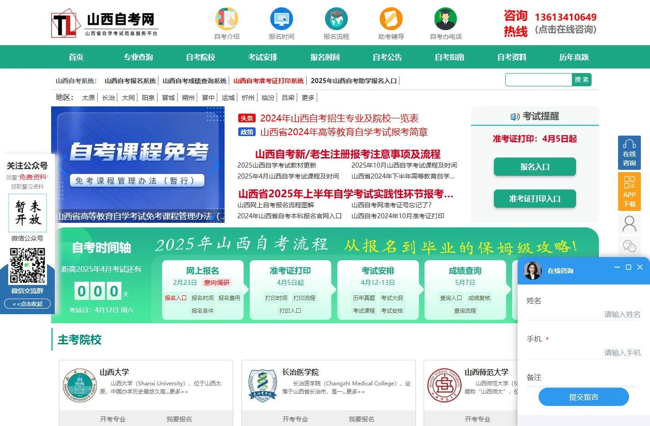Open the 报名流程 globe icon

click(336, 19)
